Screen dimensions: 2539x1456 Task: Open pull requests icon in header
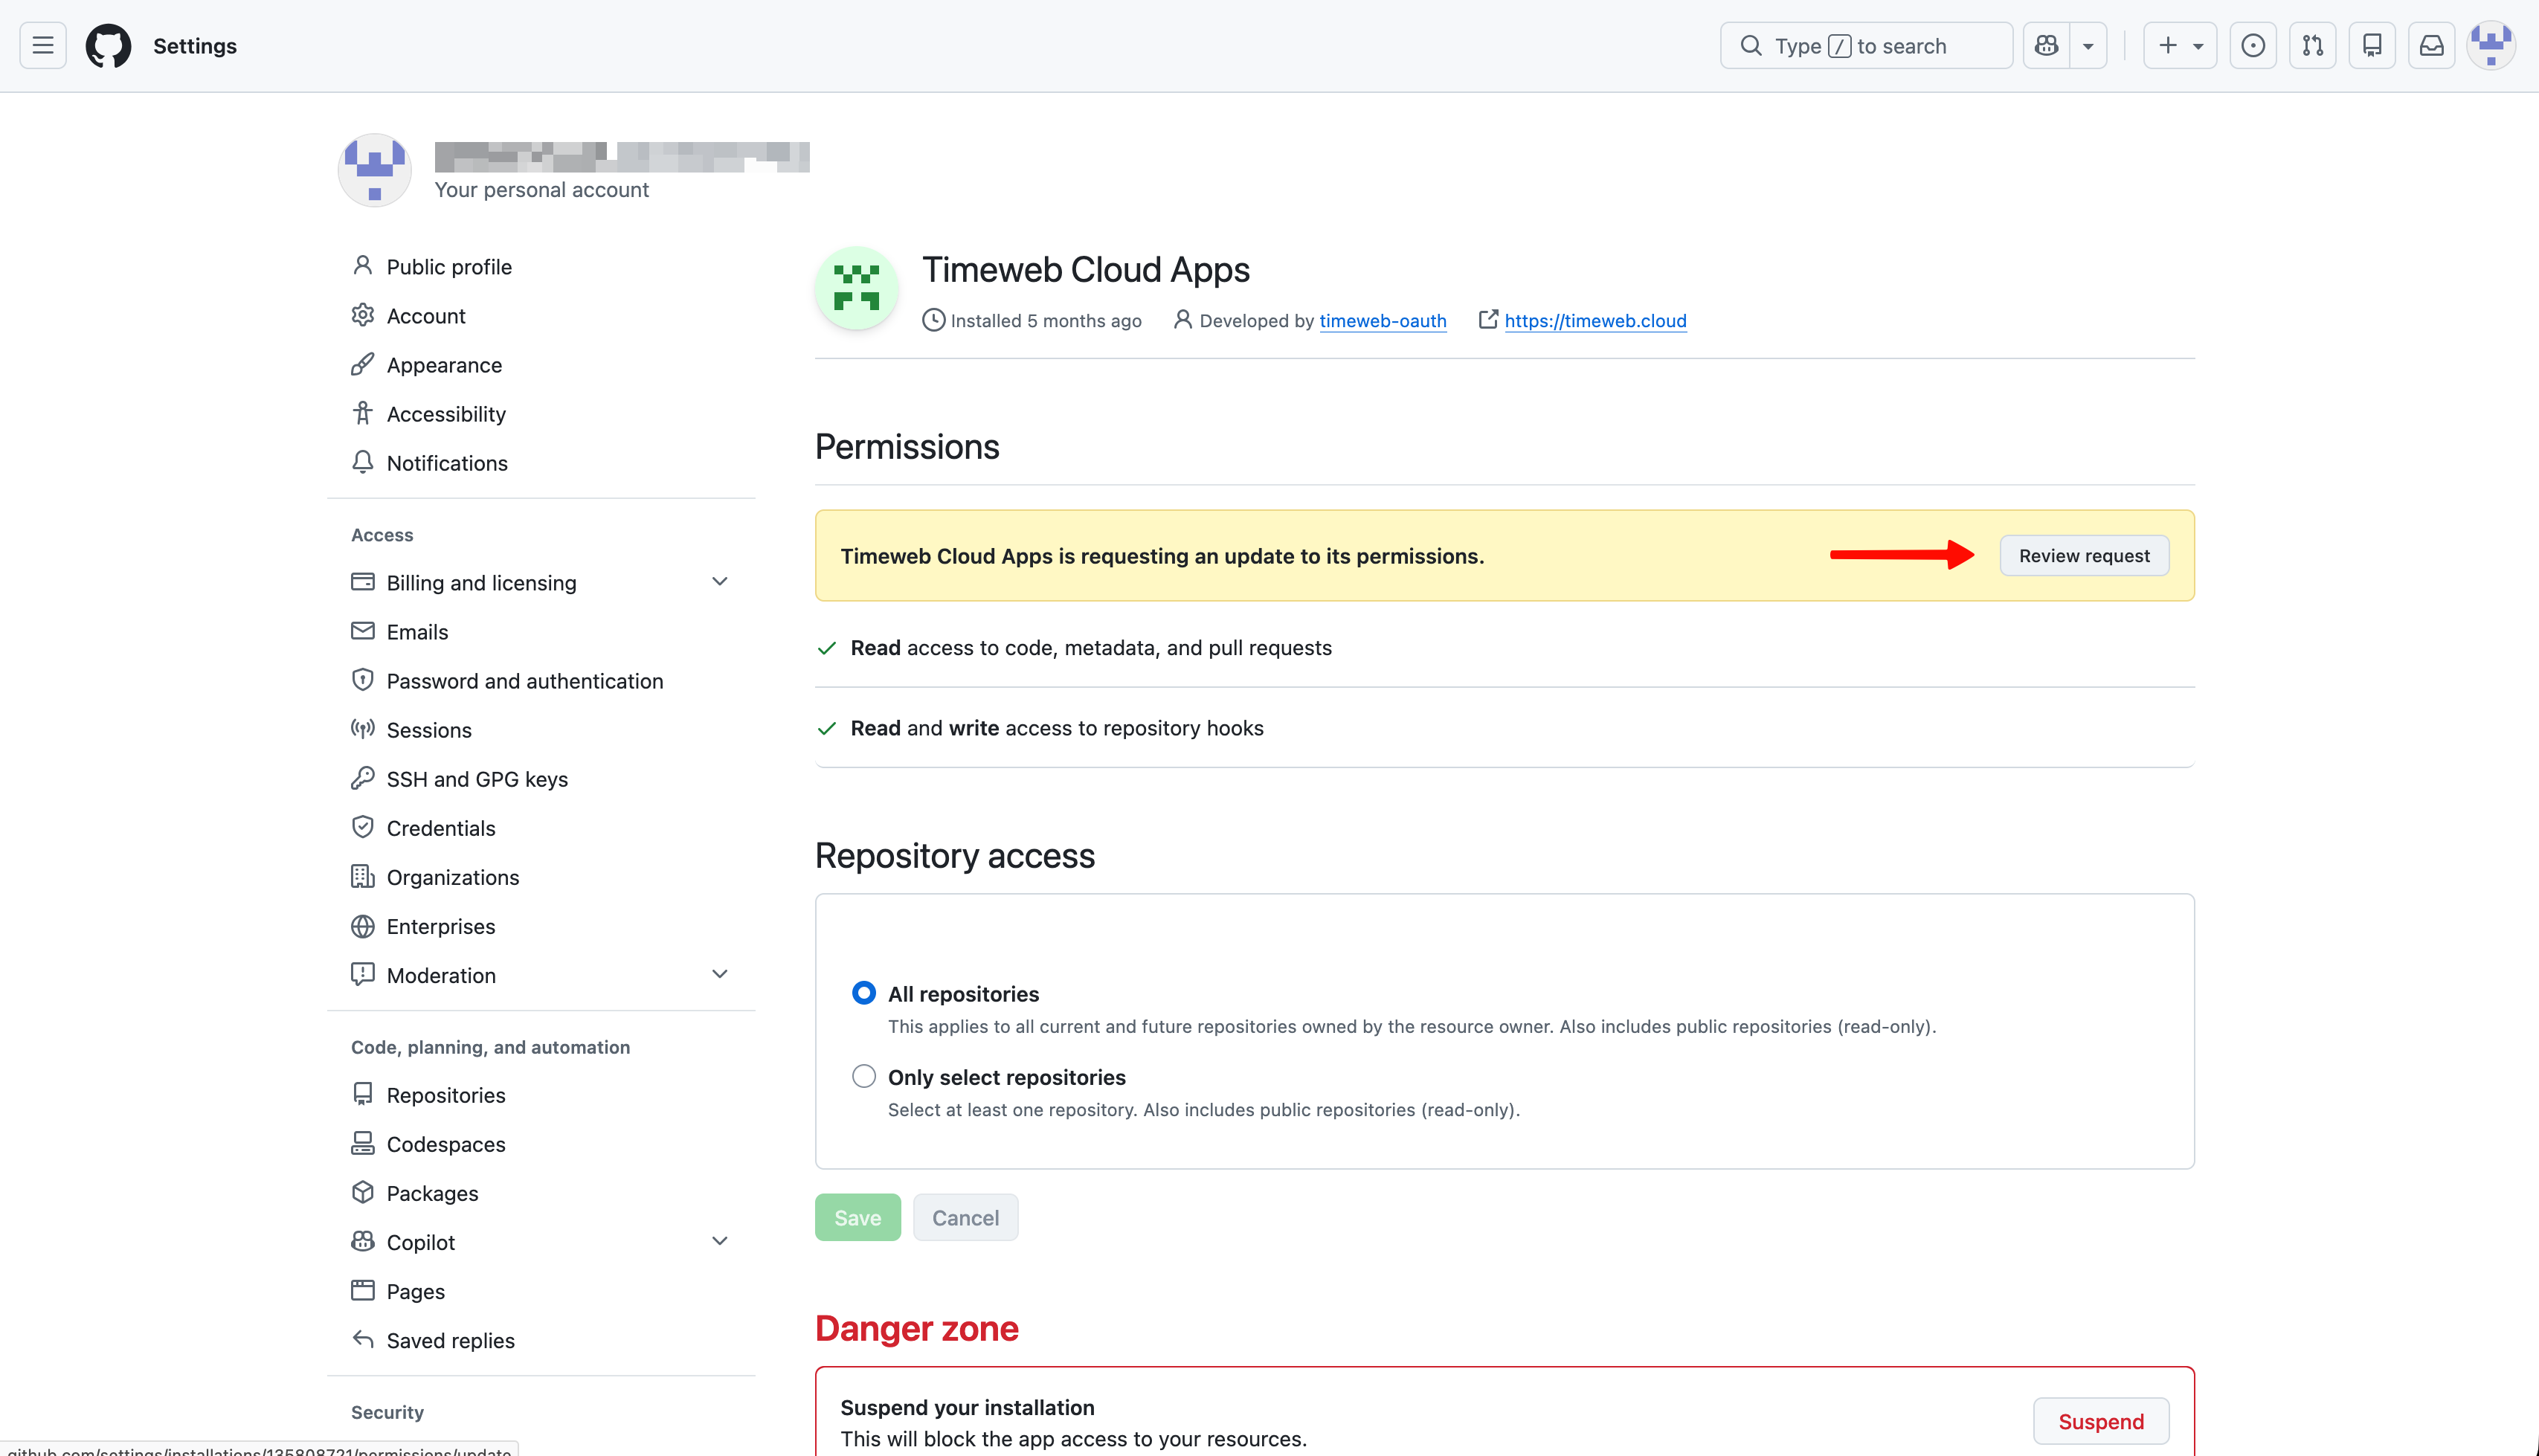[2312, 46]
